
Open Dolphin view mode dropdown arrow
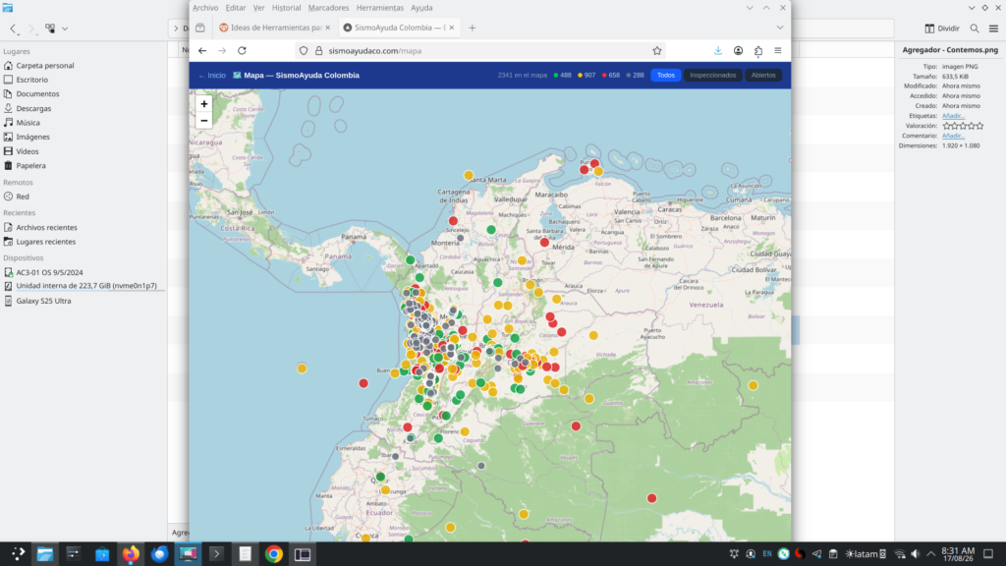(x=65, y=28)
